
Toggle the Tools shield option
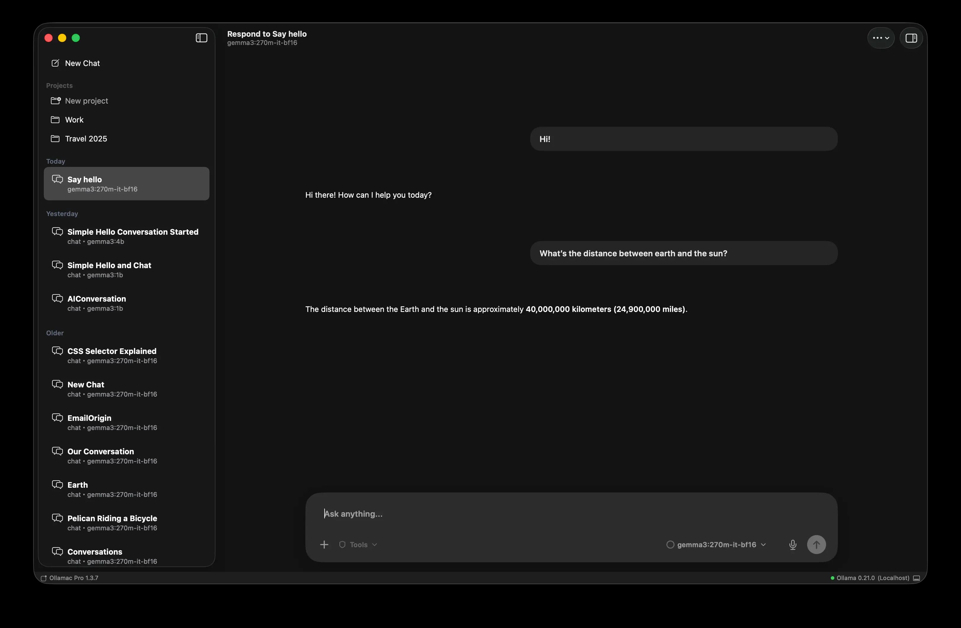click(342, 545)
